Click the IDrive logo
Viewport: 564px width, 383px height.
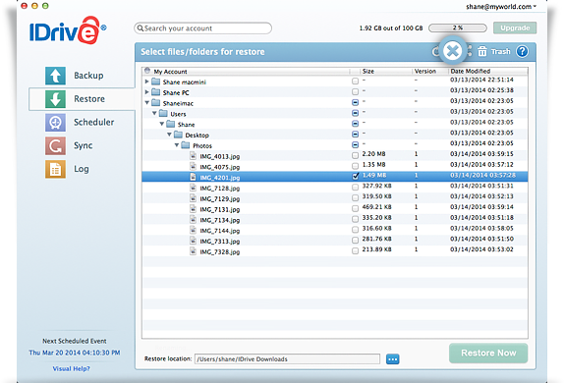[68, 30]
